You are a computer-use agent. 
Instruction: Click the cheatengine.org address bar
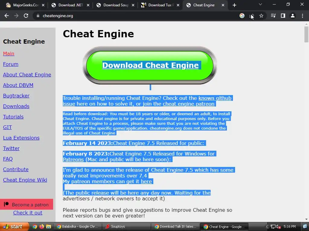pyautogui.click(x=136, y=16)
